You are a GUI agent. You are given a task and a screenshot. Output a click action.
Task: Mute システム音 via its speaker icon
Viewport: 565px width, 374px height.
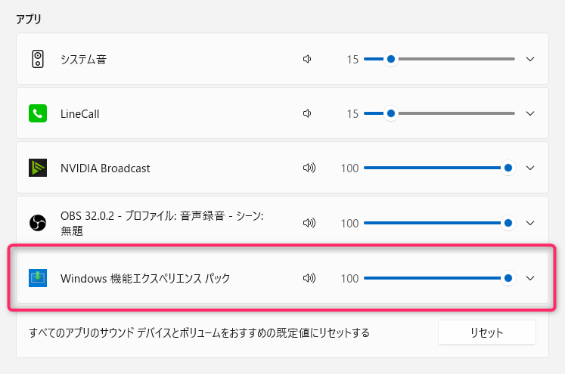tap(307, 59)
